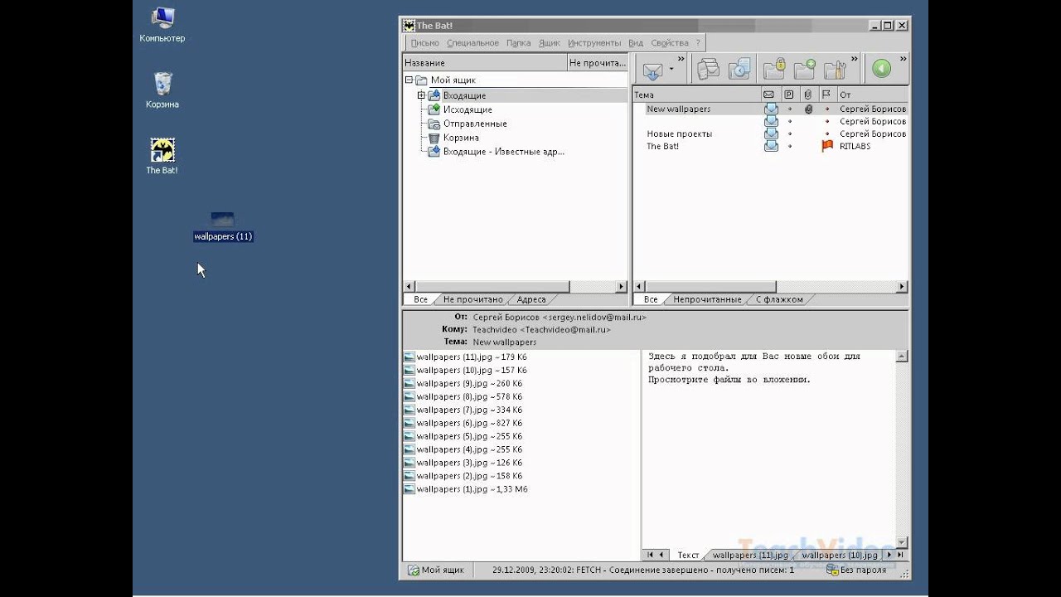Open the Инструменты menu
Image resolution: width=1061 pixels, height=597 pixels.
[594, 42]
